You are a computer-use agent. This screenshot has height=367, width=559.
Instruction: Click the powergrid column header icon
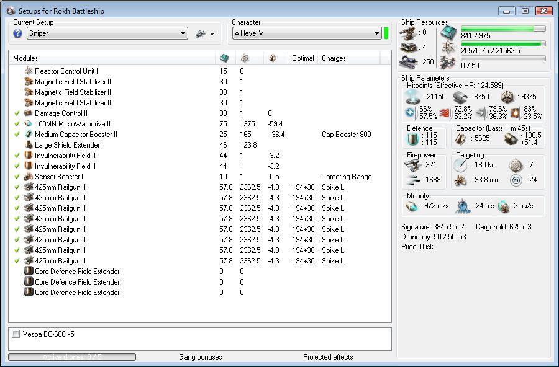pyautogui.click(x=245, y=58)
